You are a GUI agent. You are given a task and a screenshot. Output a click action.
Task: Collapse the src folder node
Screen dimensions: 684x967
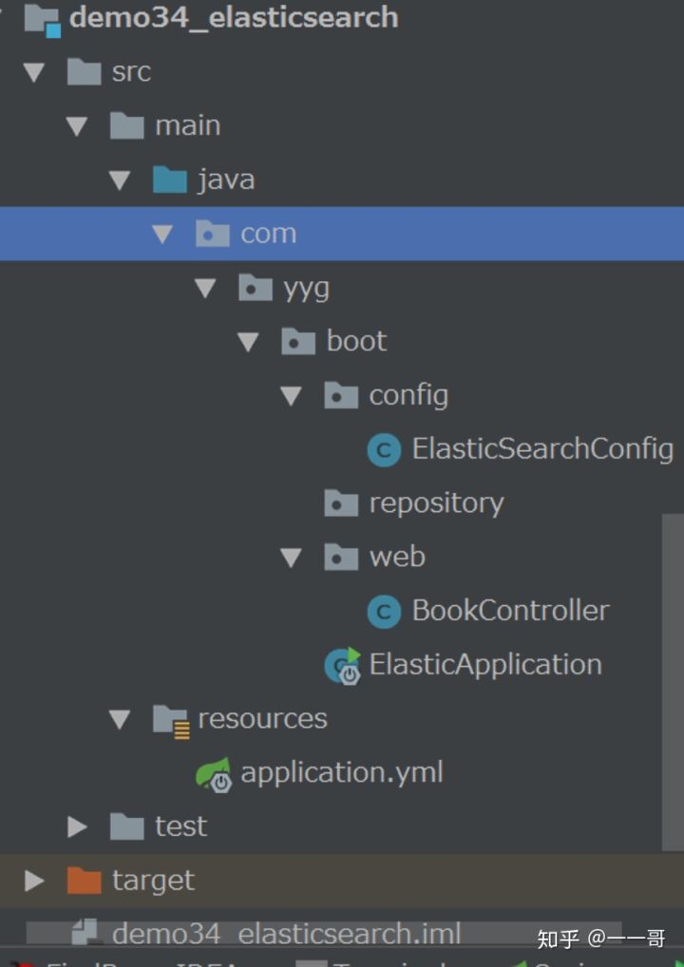[x=33, y=71]
